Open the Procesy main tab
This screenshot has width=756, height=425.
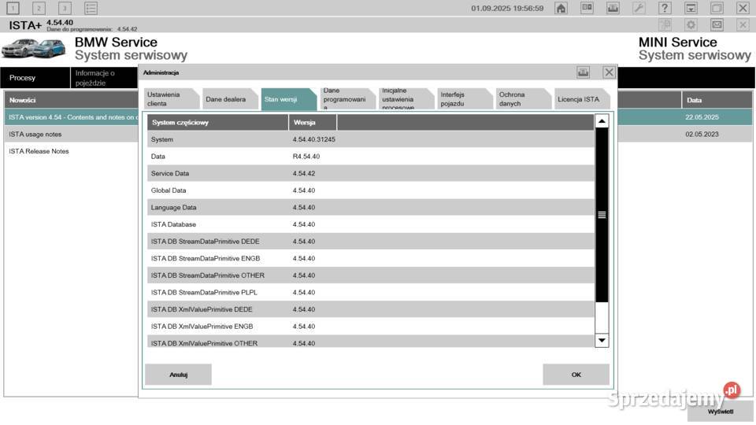pos(35,78)
